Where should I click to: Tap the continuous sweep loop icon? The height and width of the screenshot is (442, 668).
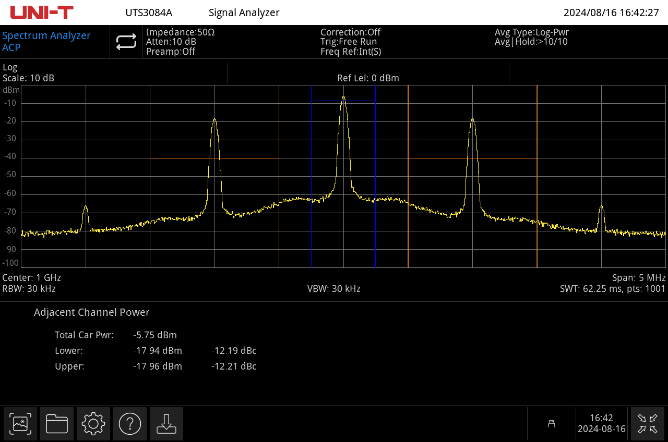point(126,42)
